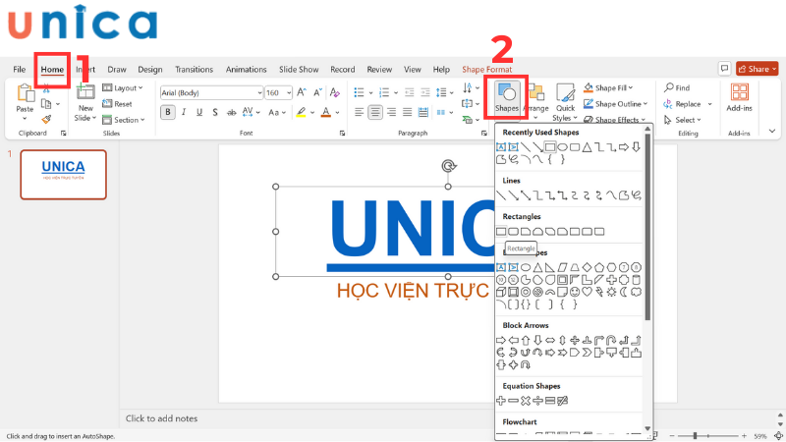Open Replace dropdown arrow
The image size is (786, 442).
click(x=709, y=104)
